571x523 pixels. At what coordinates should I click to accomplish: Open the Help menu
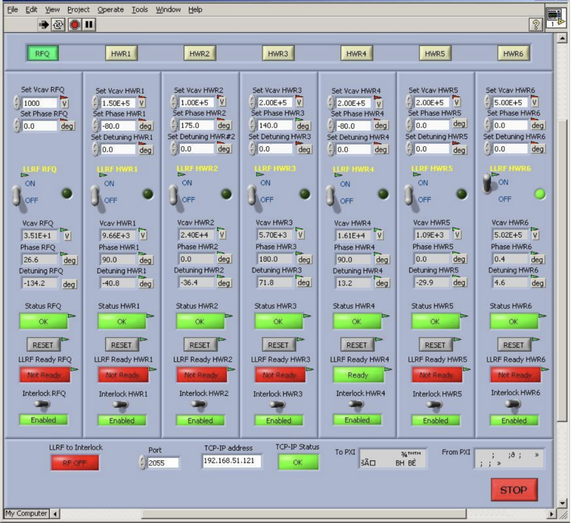[195, 9]
